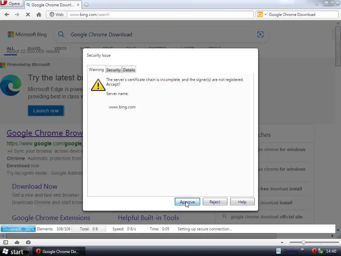Approve the certificate warning
341x256 pixels.
[x=187, y=202]
